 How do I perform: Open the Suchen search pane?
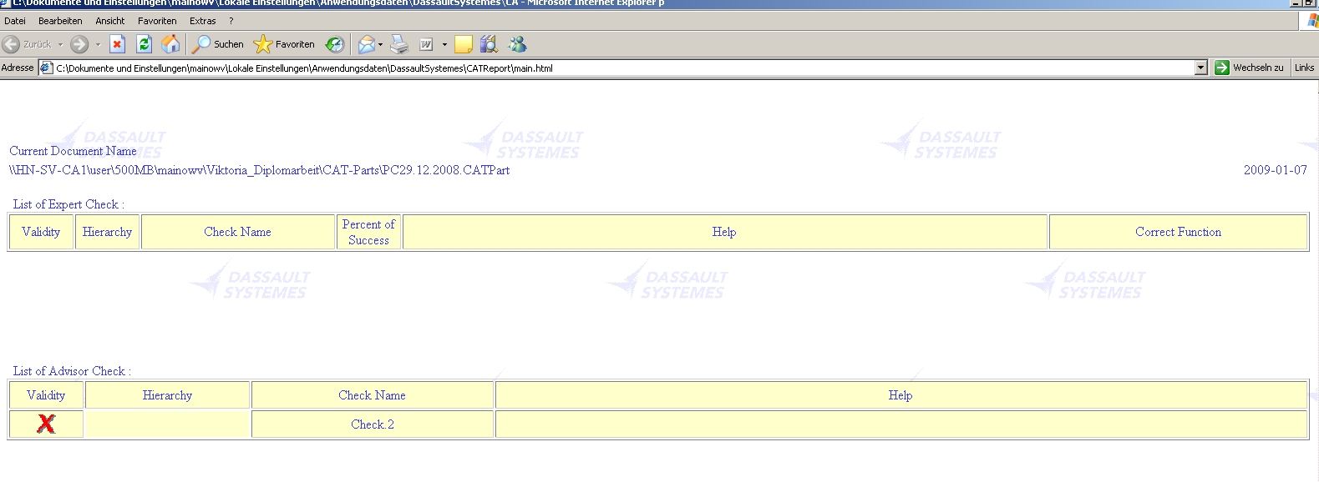pos(218,44)
